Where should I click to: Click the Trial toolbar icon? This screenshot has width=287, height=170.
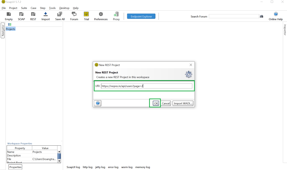point(86,15)
